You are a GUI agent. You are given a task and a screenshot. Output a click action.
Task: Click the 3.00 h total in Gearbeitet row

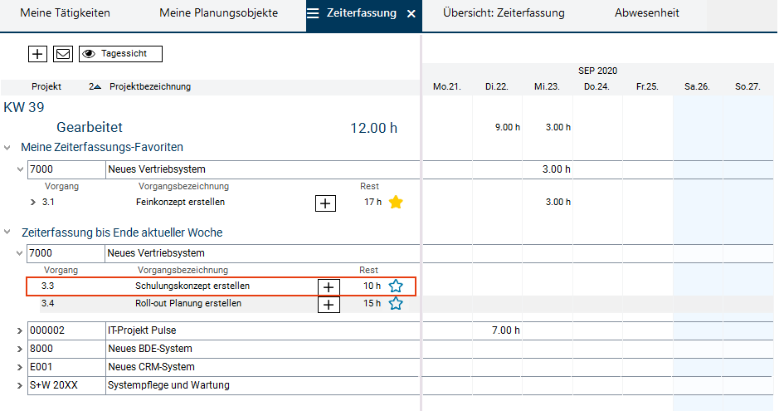coord(558,127)
